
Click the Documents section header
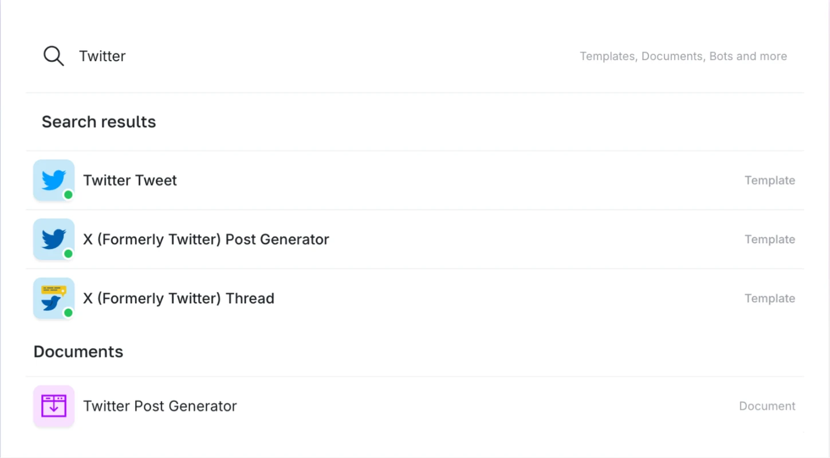(78, 352)
